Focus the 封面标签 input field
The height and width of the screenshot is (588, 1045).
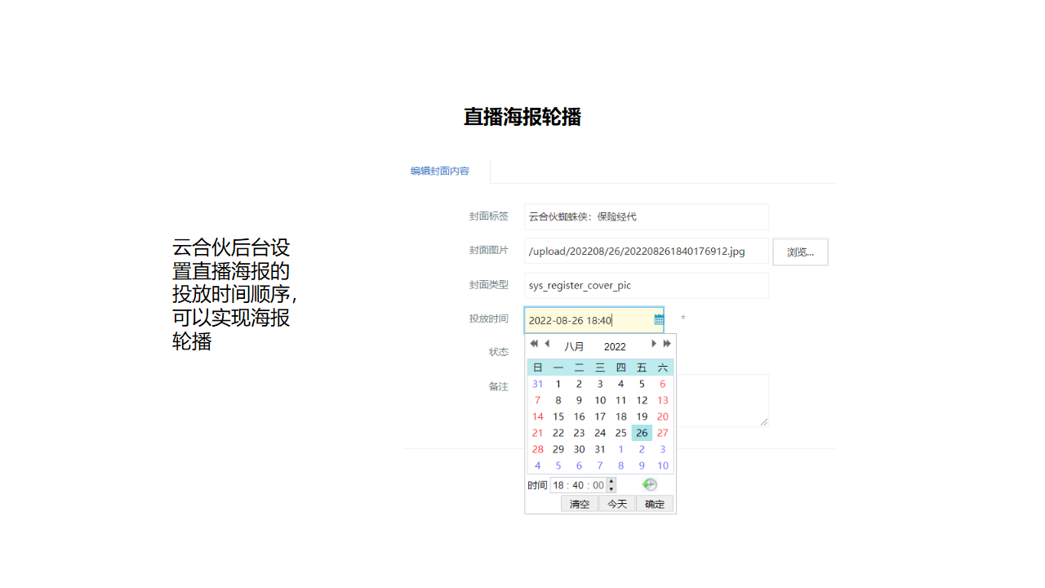[647, 216]
